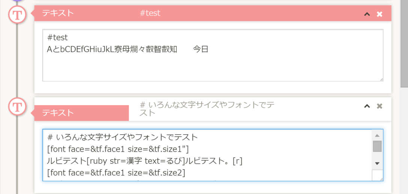Collapse the いろんな文字サイズ text block
This screenshot has width=408, height=194.
click(x=367, y=106)
